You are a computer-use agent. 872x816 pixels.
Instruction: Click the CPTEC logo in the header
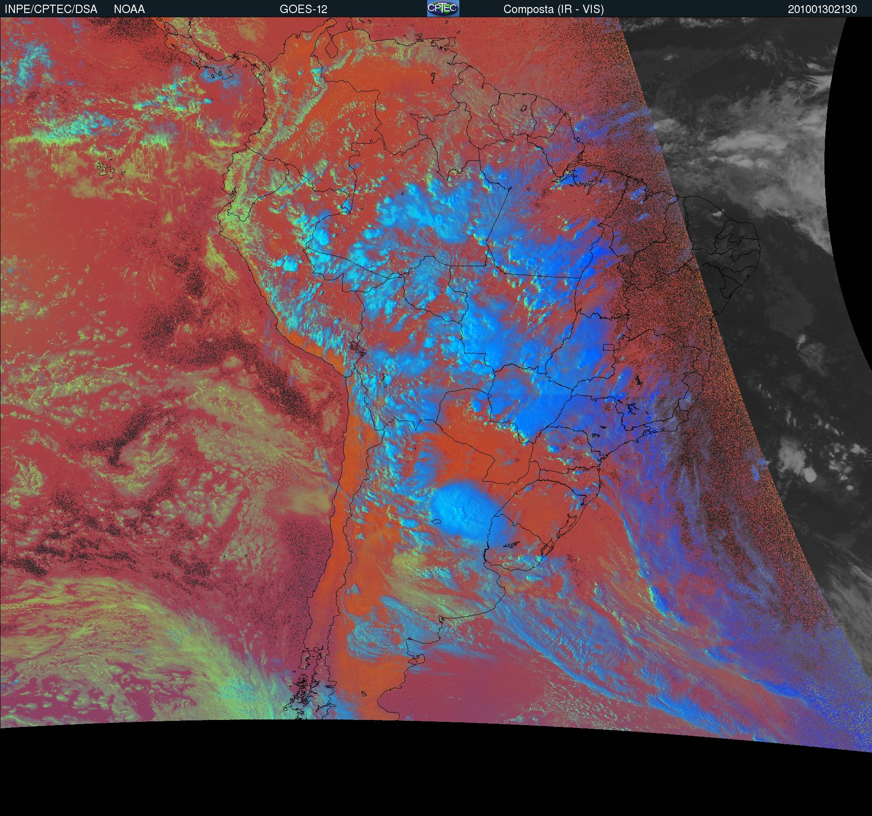443,8
